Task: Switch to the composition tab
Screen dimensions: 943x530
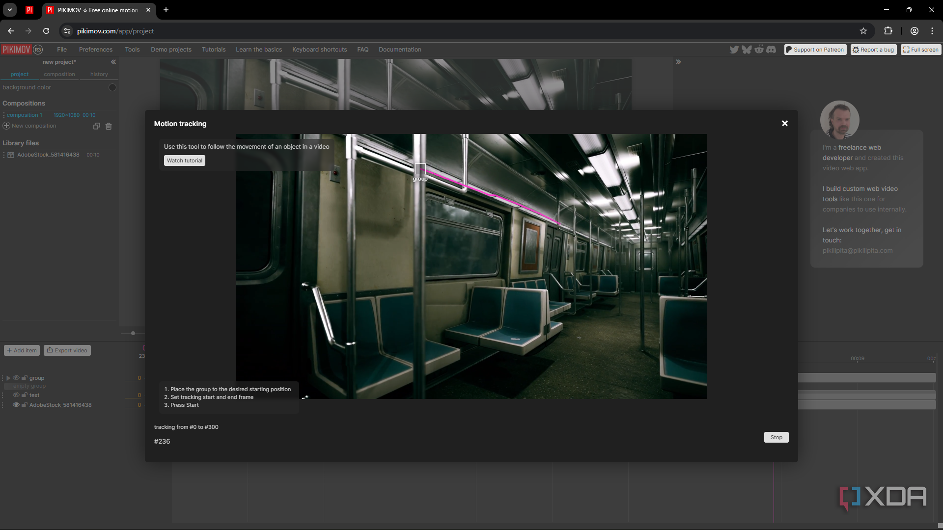Action: pyautogui.click(x=59, y=74)
